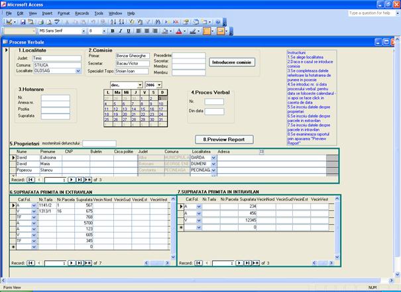Jump to first record in Extravilan navigator

coord(30,262)
